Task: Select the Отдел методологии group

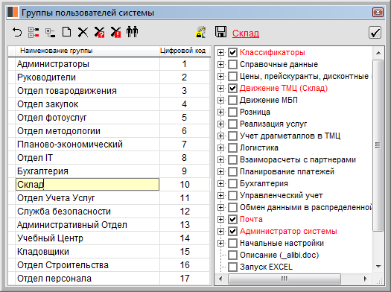Action: (87, 131)
